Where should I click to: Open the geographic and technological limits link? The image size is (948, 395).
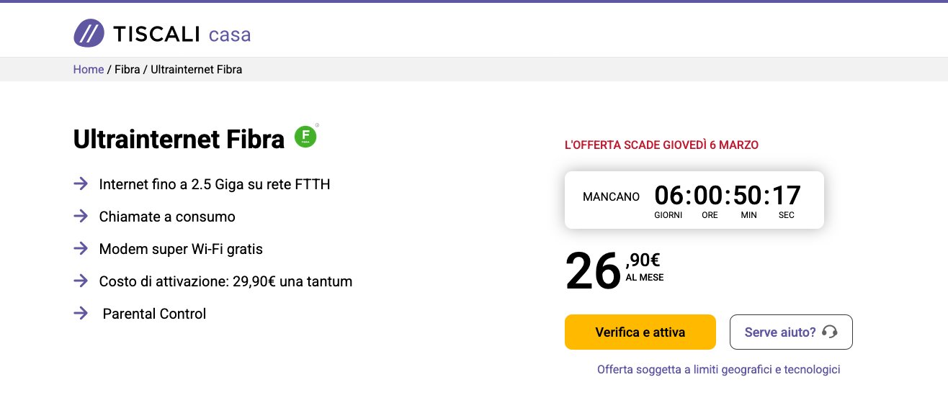(718, 370)
